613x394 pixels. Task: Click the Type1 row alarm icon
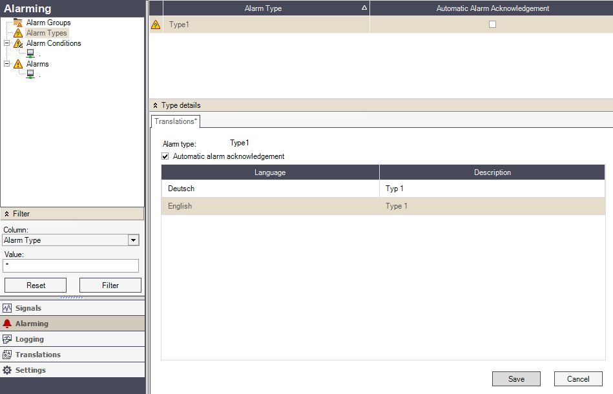(x=156, y=25)
